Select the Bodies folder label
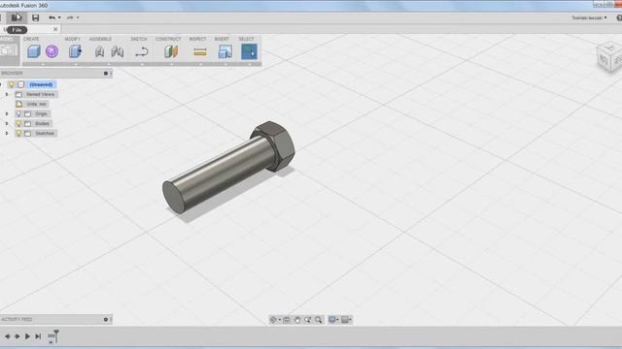 tap(42, 123)
